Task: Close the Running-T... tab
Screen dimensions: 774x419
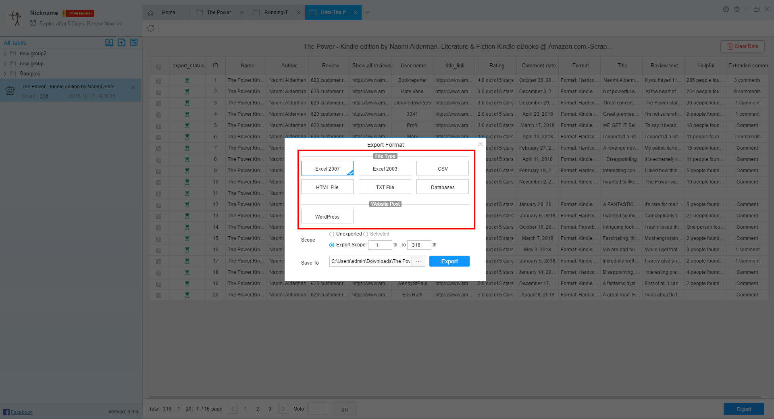Action: (299, 13)
